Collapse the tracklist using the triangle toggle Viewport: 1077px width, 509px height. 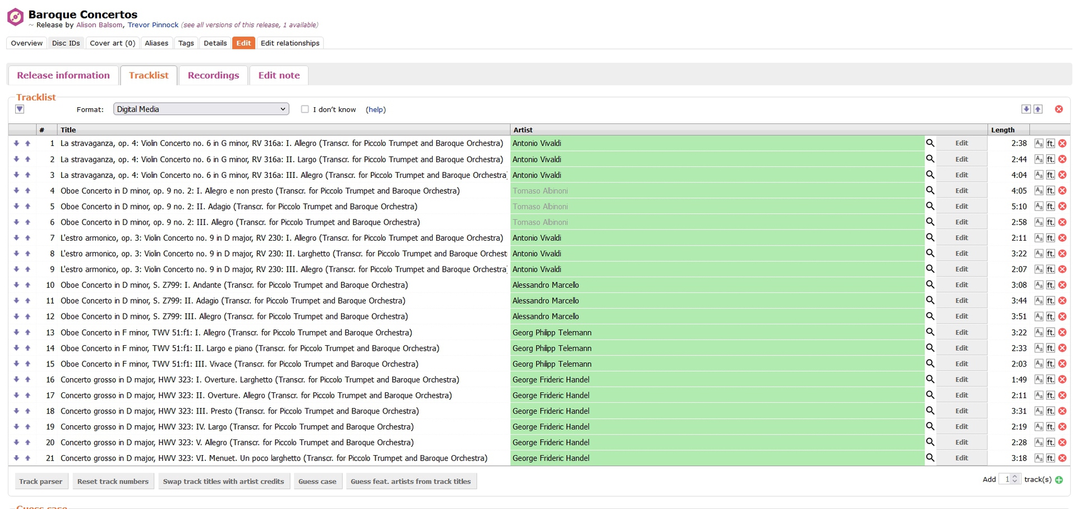[x=20, y=109]
